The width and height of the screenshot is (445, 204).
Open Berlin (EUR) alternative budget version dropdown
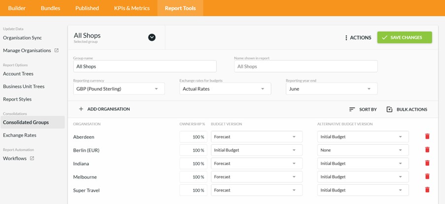click(363, 150)
